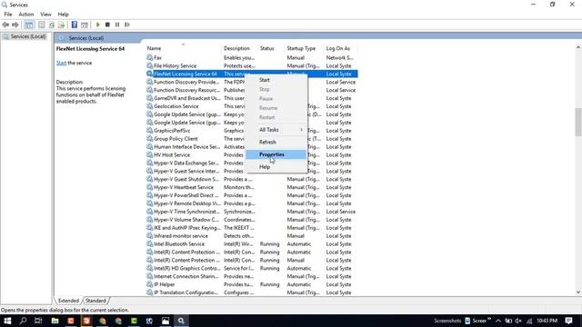Open the Windows Start button

tap(7, 321)
